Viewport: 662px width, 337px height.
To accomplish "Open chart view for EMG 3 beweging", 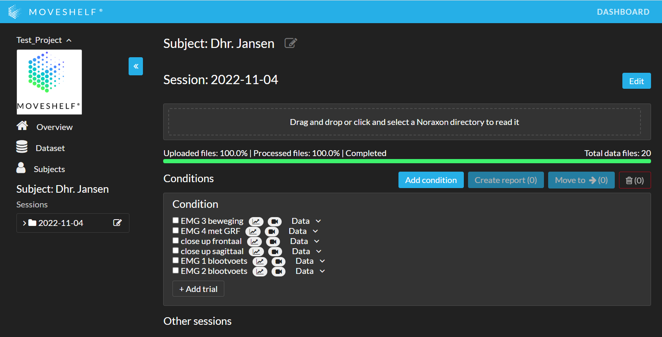I will (x=256, y=222).
